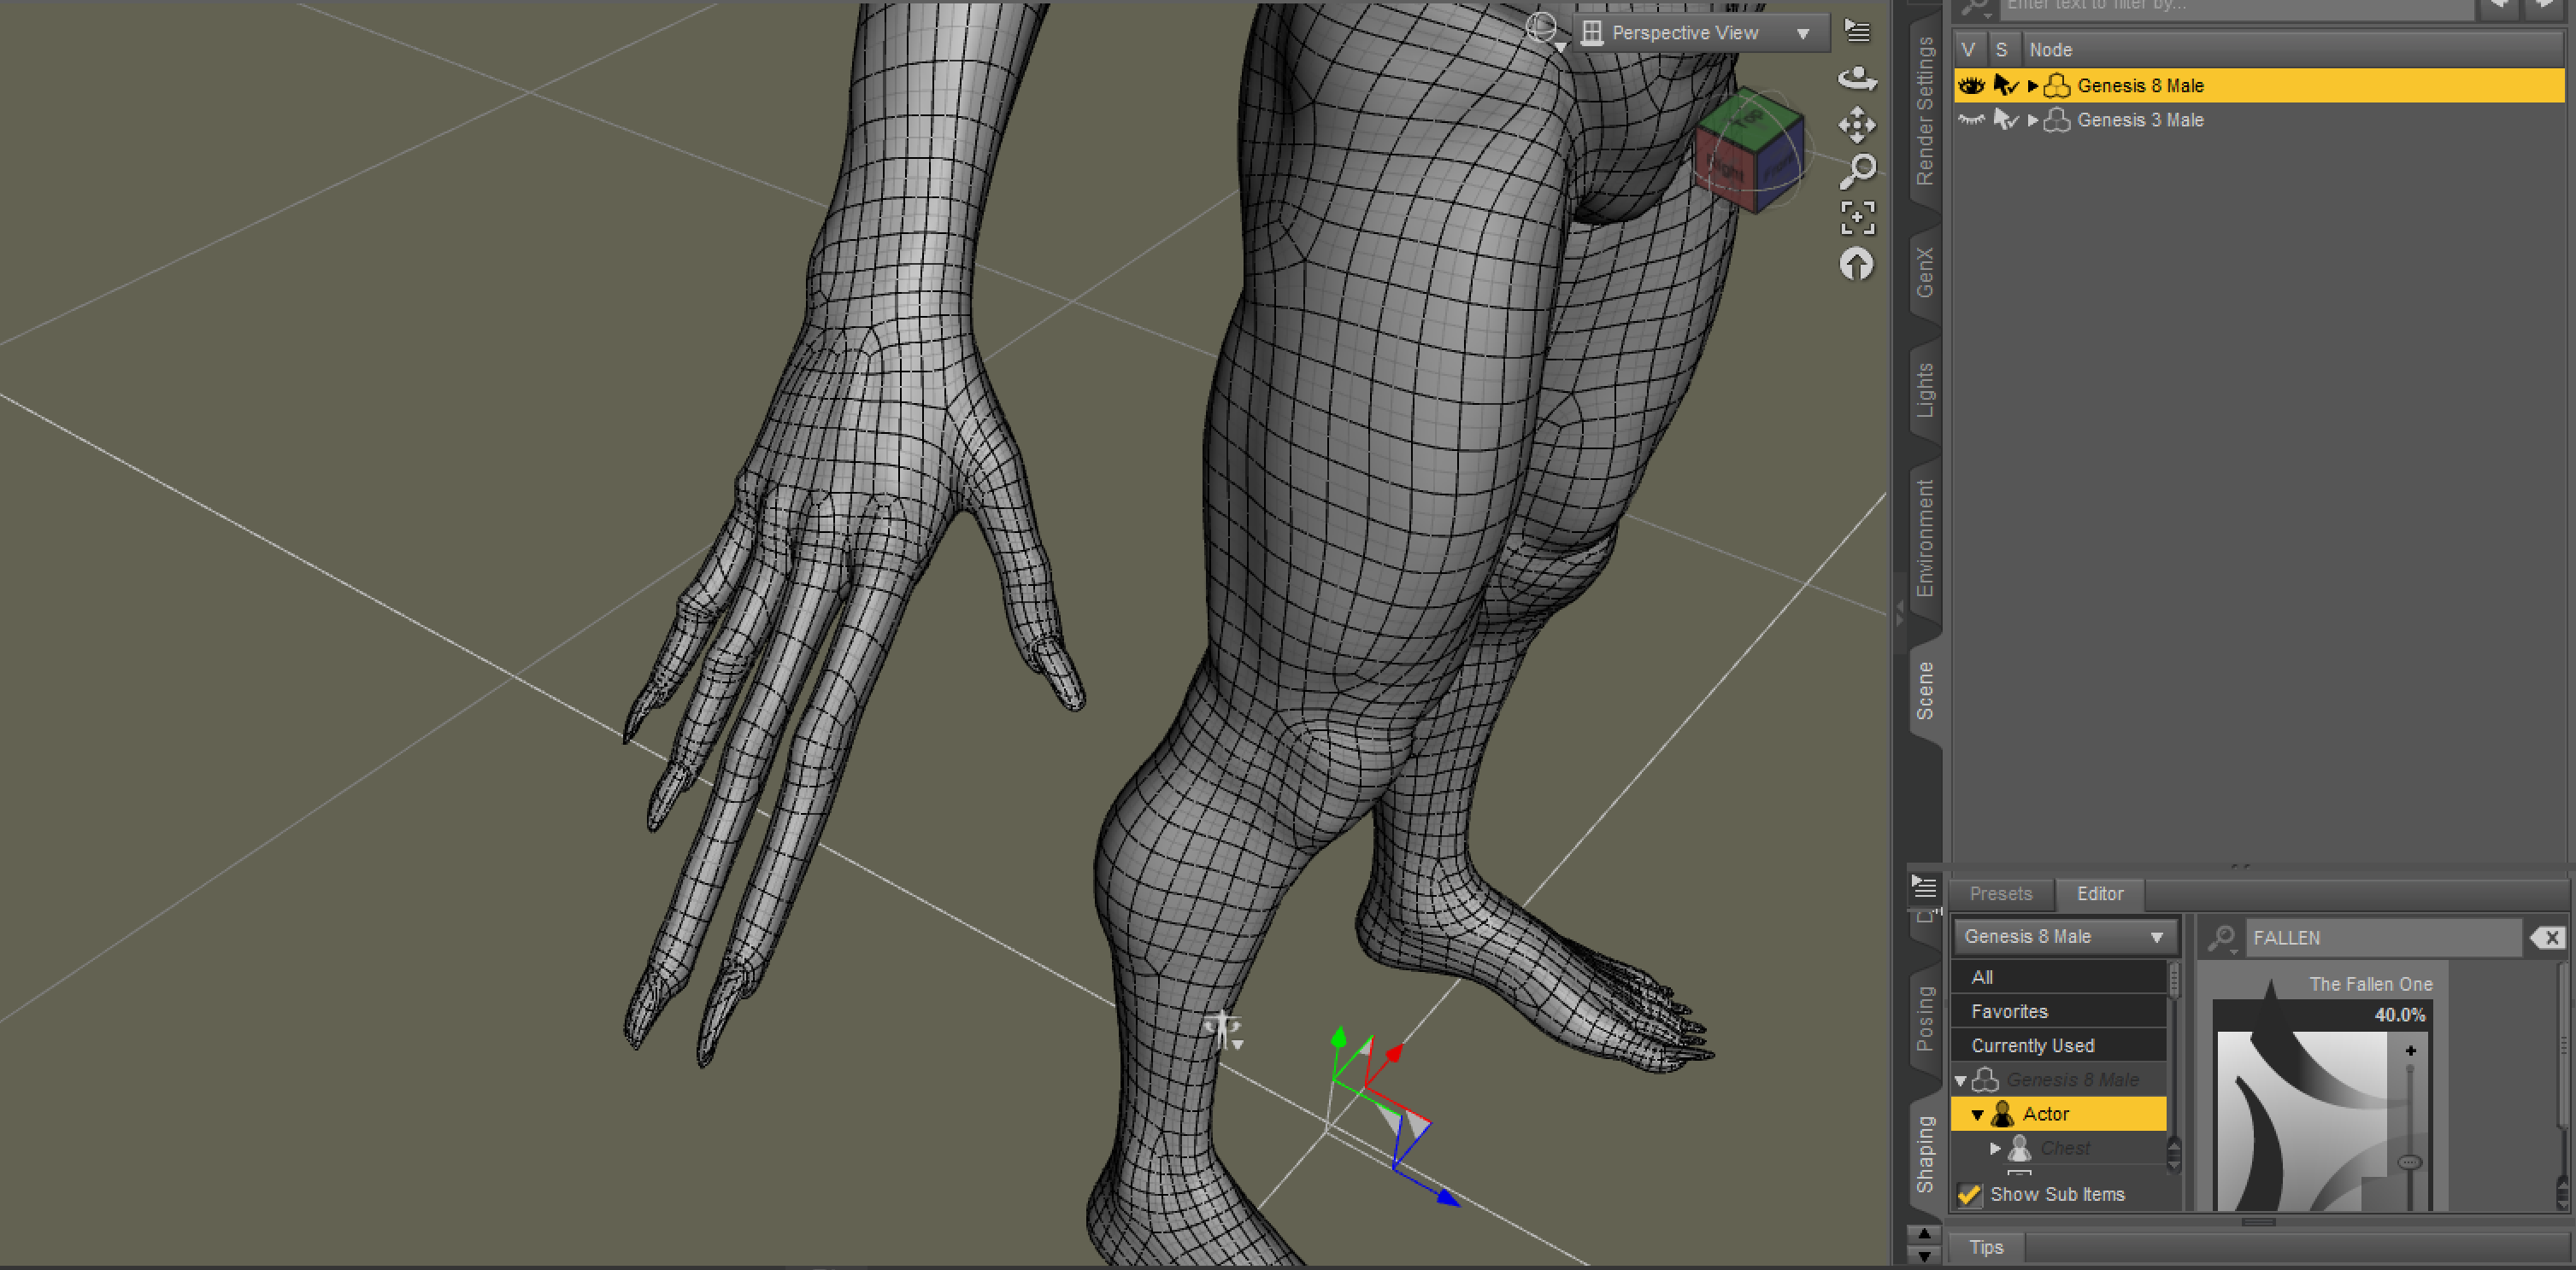The image size is (2576, 1270).
Task: Click the Dolly zoom magnifier icon
Action: coord(1857,171)
